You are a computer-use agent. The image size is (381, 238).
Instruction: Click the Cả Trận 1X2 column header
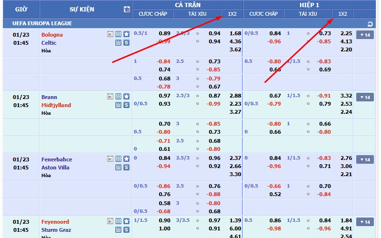pyautogui.click(x=232, y=14)
